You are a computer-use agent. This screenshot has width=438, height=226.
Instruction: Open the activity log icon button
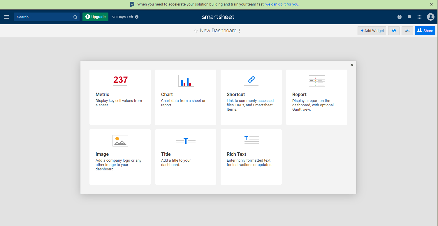coord(407,31)
